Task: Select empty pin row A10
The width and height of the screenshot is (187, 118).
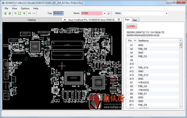Action: (153, 64)
